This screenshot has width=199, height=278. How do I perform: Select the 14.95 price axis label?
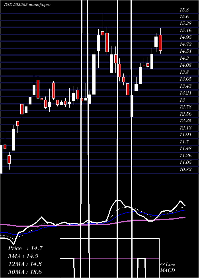185,37
